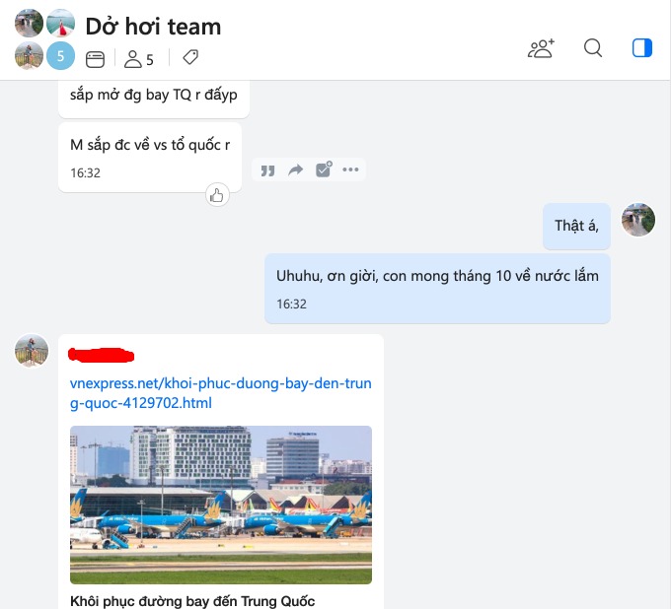Open the airport planes preview image
The height and width of the screenshot is (609, 671).
click(221, 505)
